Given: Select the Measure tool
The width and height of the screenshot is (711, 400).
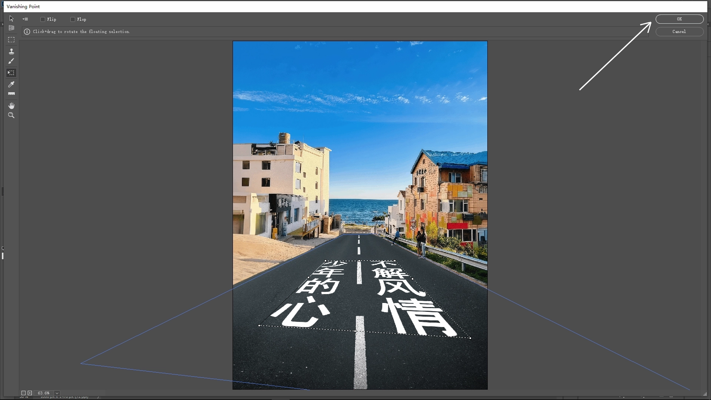Looking at the screenshot, I should (11, 93).
